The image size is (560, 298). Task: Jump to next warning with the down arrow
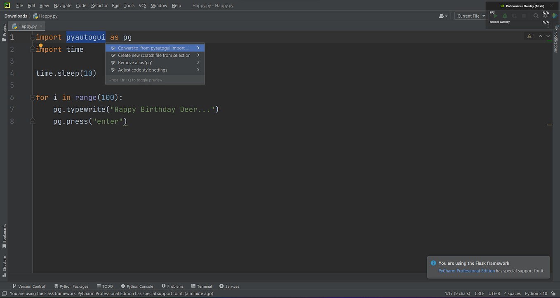pos(548,36)
